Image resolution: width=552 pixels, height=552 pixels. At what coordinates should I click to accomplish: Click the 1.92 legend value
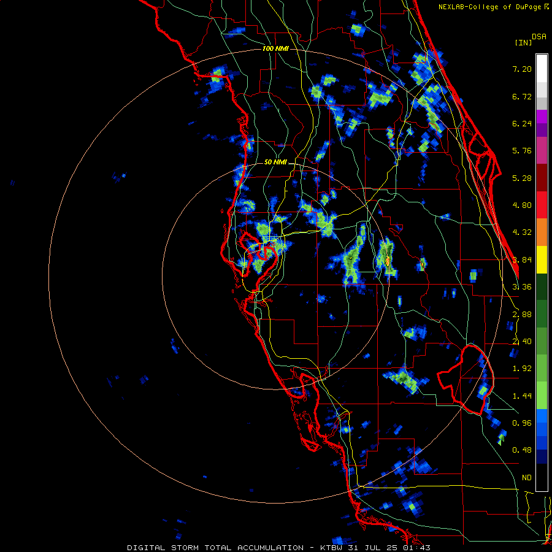[522, 369]
